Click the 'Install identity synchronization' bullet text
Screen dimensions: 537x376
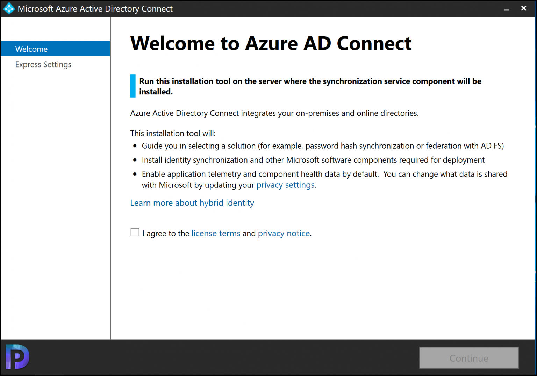(x=313, y=160)
